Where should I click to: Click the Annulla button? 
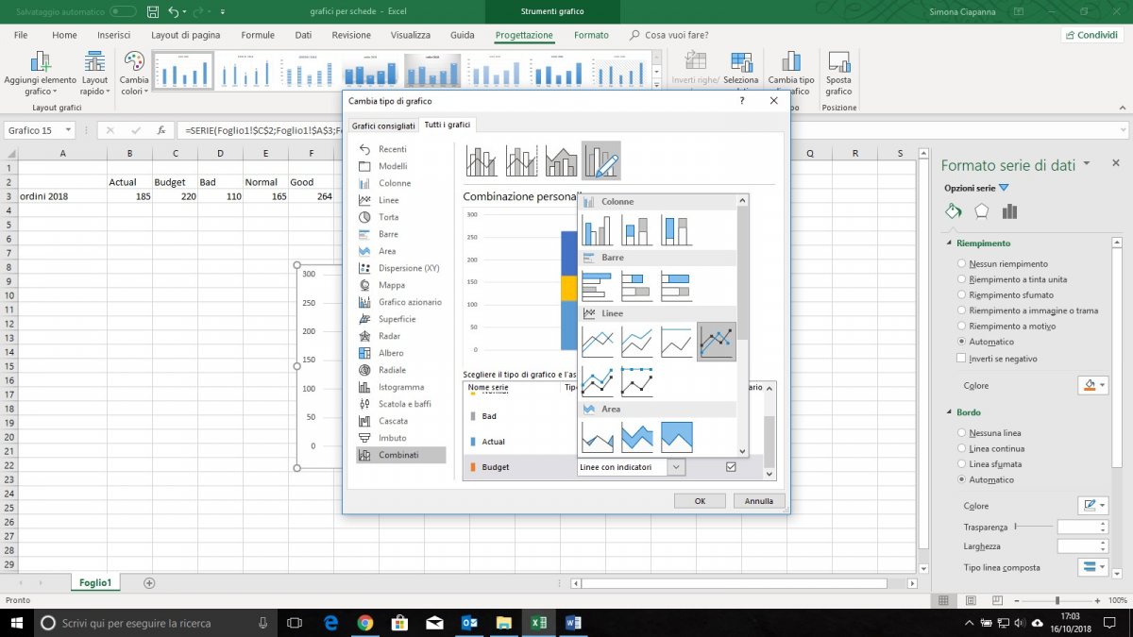pos(758,500)
